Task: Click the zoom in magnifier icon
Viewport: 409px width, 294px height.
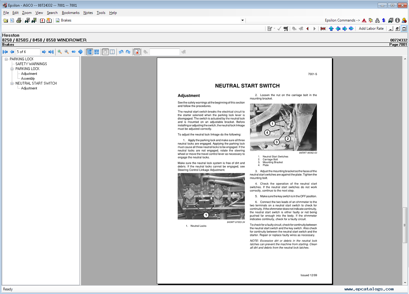Action: pyautogui.click(x=60, y=52)
